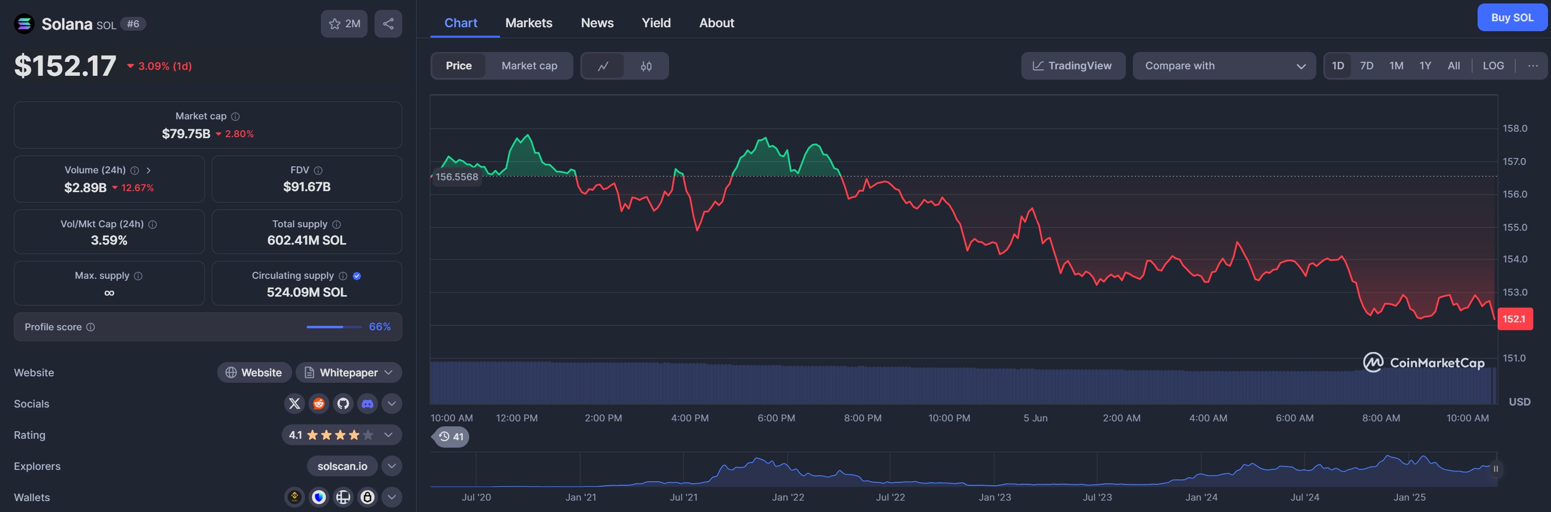Click the Buy SOL button

tap(1512, 17)
